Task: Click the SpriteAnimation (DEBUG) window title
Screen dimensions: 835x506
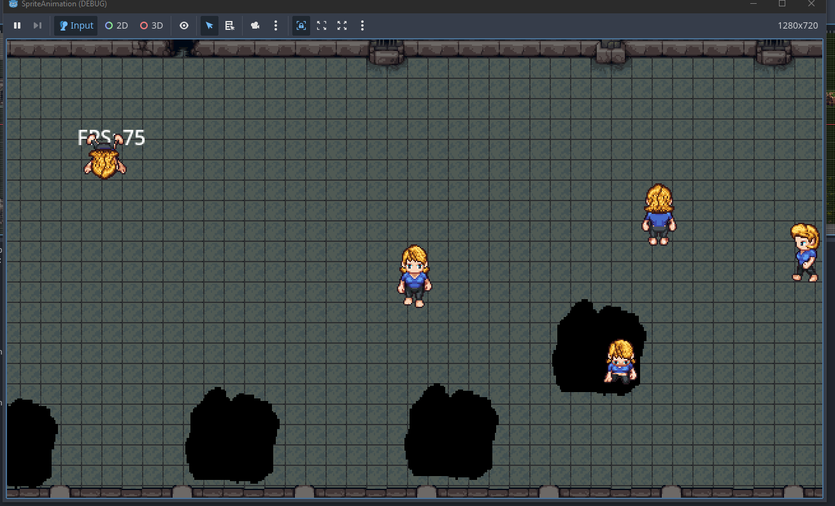Action: pyautogui.click(x=64, y=4)
